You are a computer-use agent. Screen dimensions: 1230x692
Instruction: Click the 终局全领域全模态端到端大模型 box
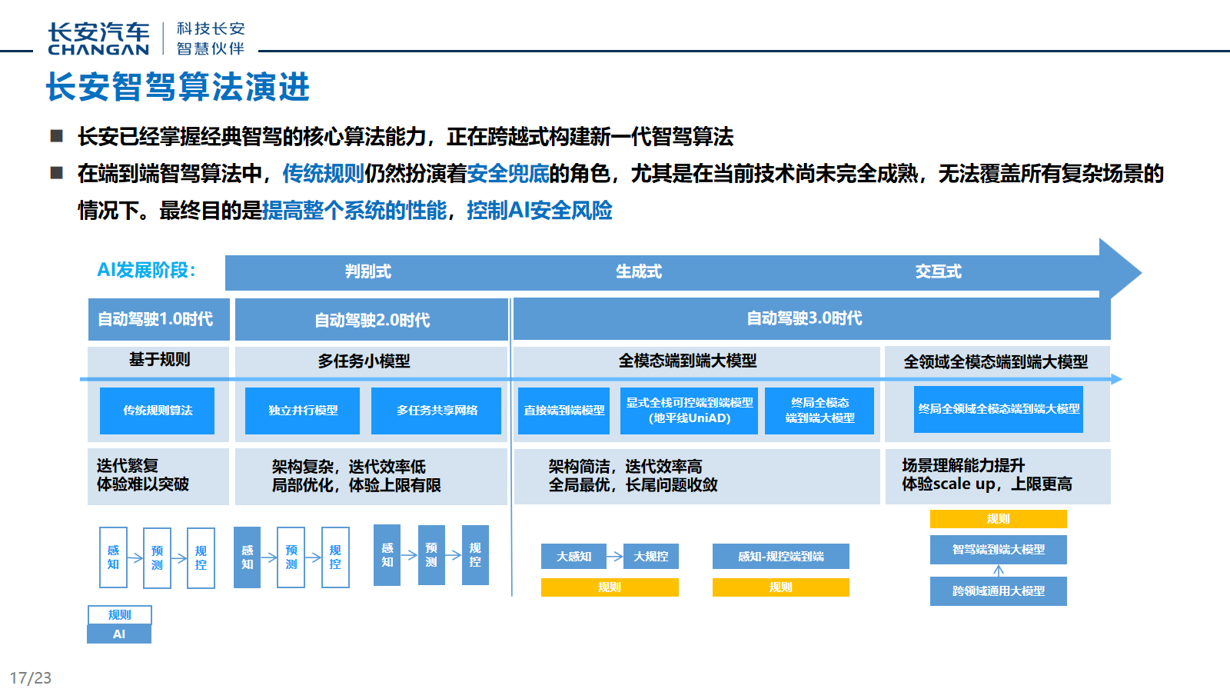coord(999,409)
